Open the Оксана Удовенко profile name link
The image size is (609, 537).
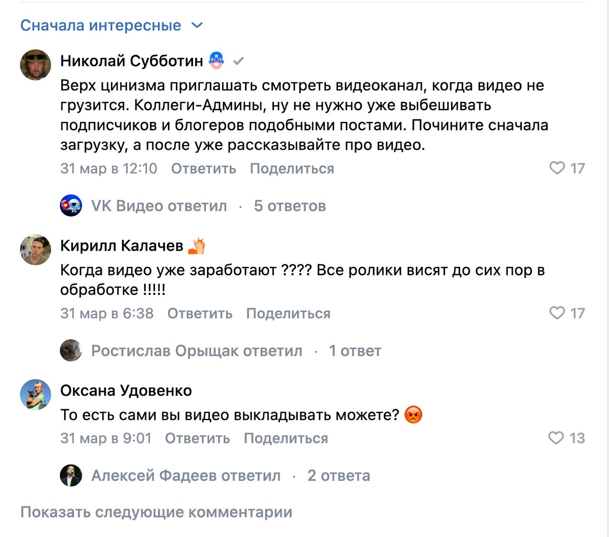pos(126,391)
